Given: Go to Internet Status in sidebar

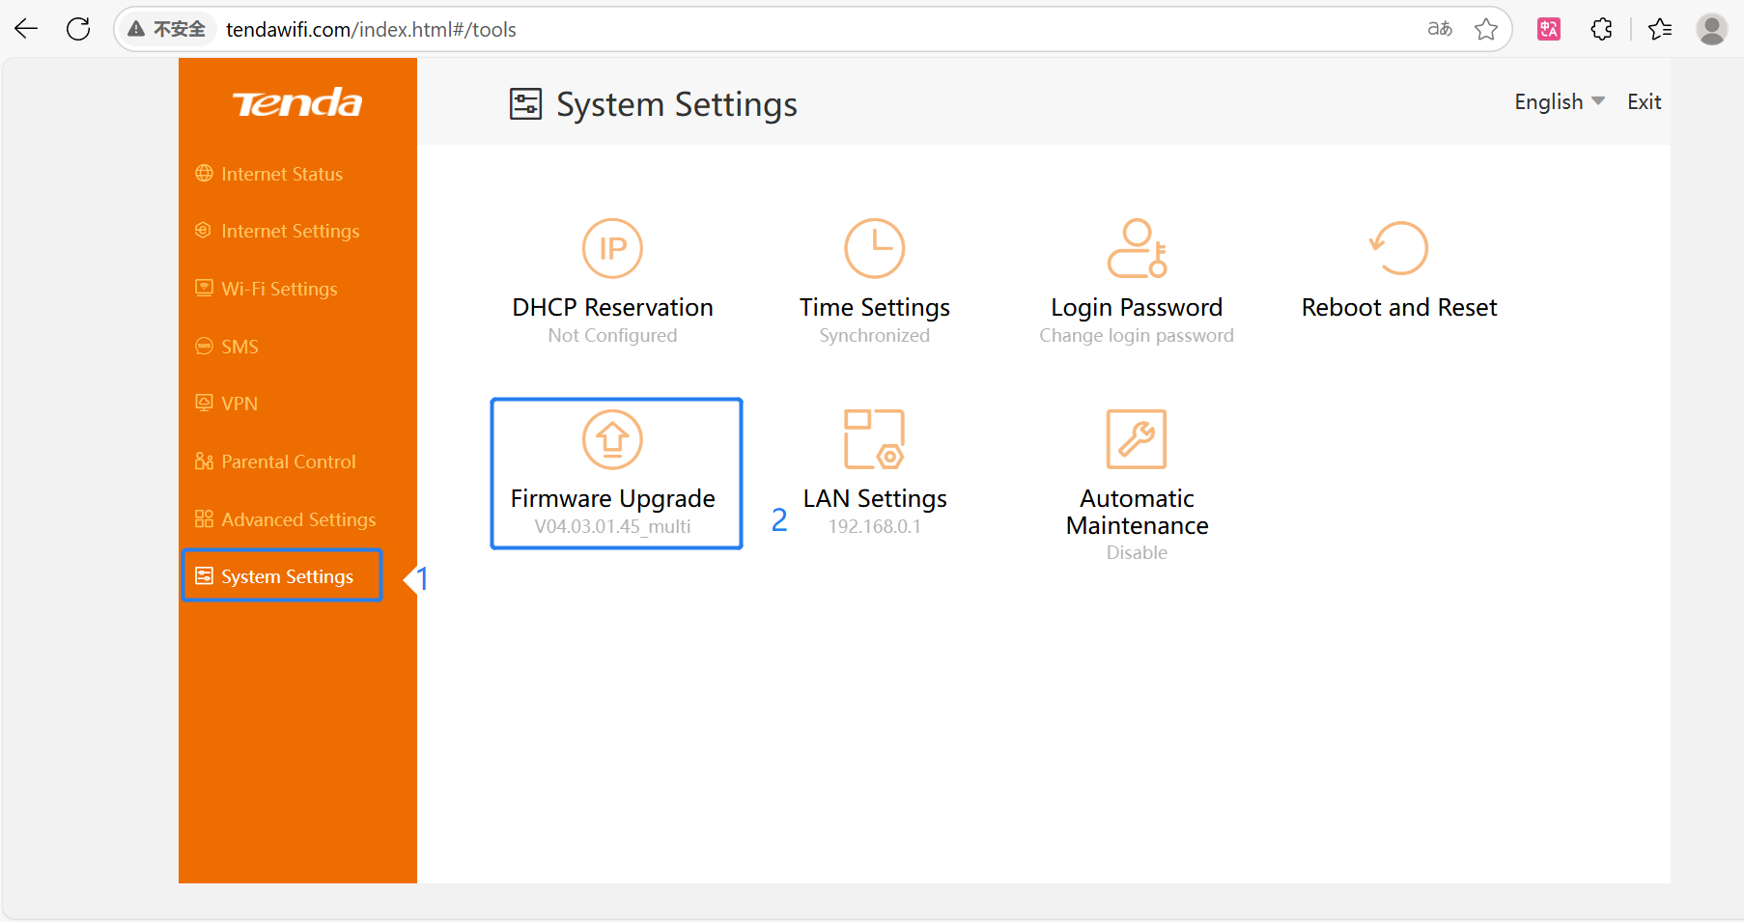Looking at the screenshot, I should [281, 174].
